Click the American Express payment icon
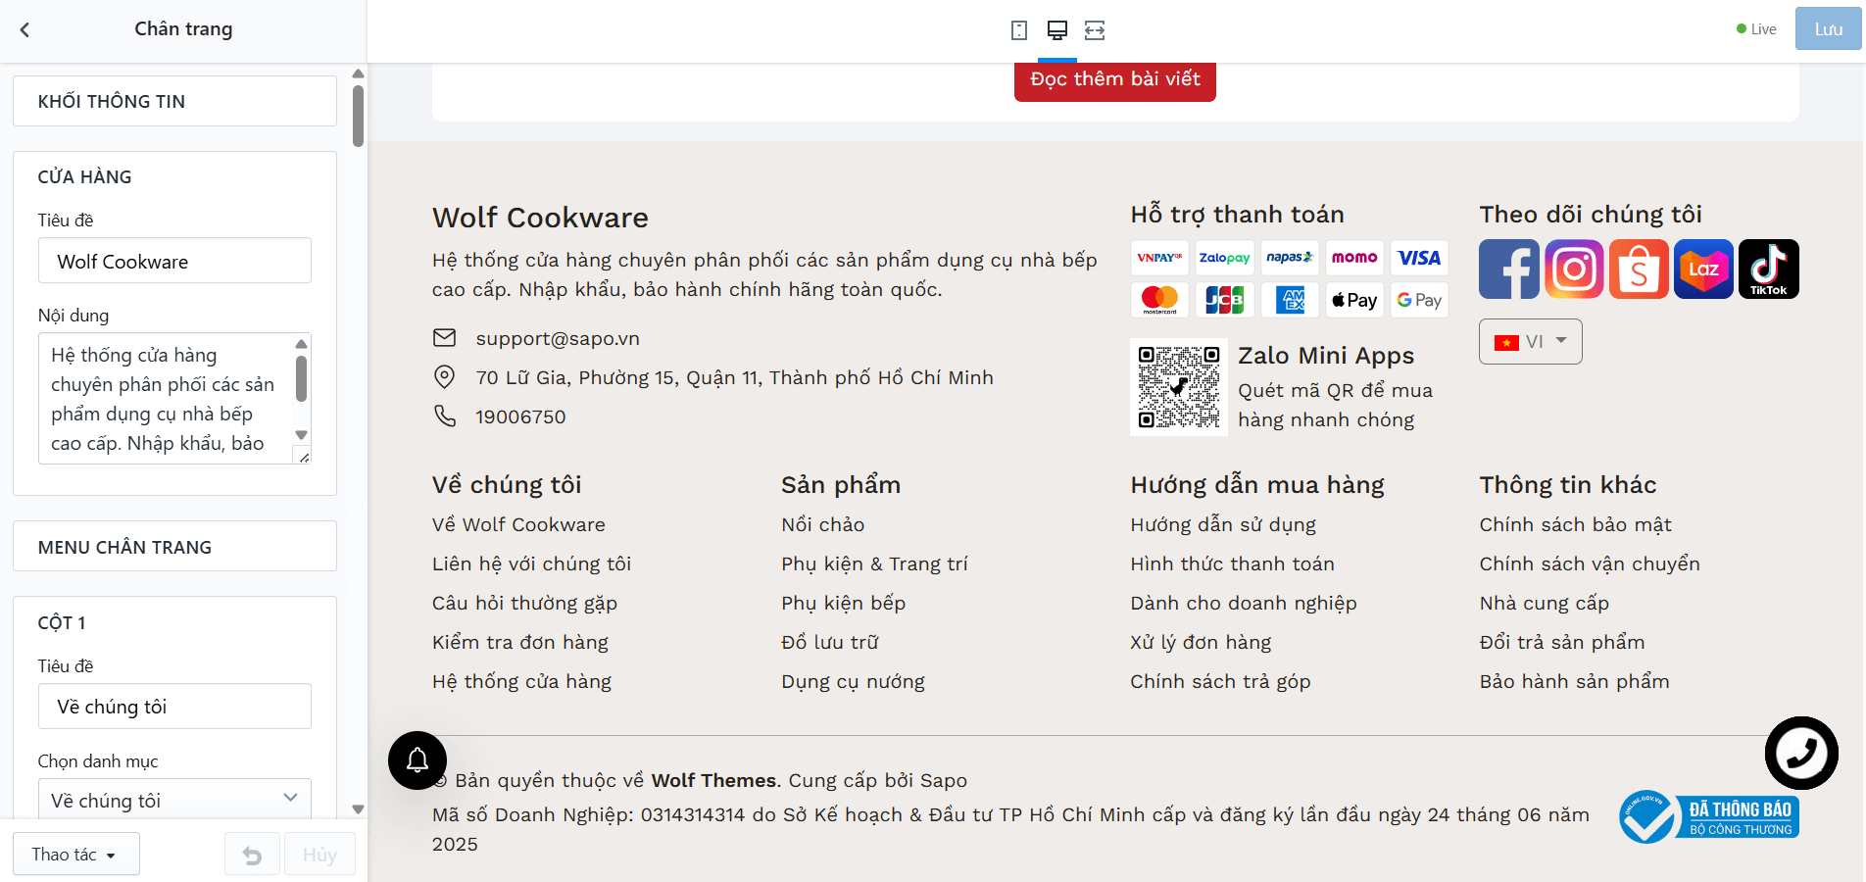Screen dimensions: 1866x882 point(1290,300)
